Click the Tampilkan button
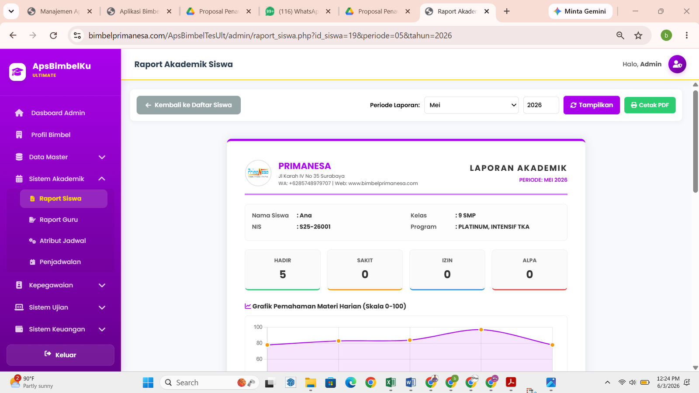This screenshot has height=393, width=699. (x=592, y=105)
